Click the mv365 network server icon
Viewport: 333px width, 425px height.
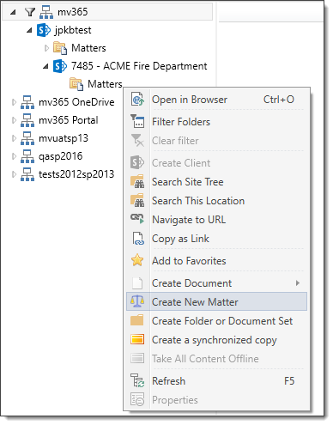point(46,12)
